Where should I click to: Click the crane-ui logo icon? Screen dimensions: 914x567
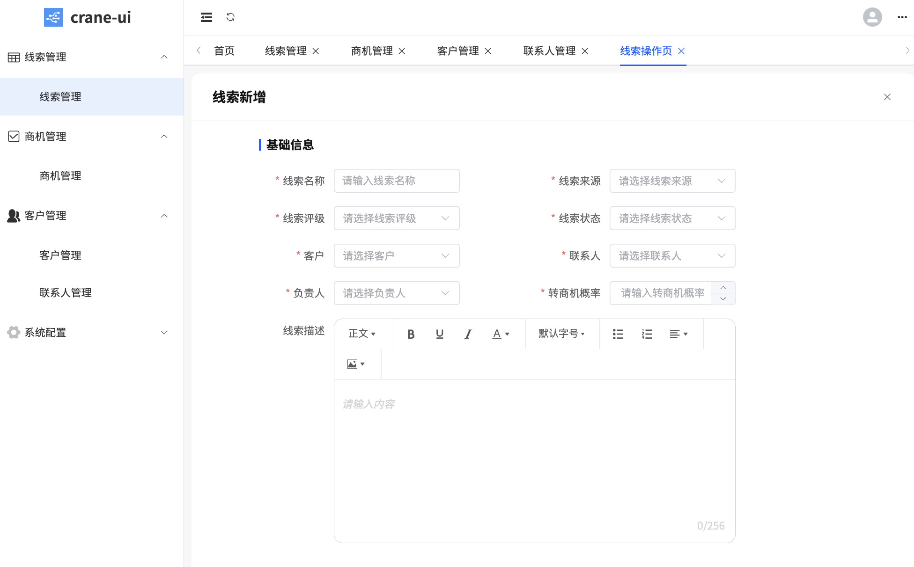[53, 17]
